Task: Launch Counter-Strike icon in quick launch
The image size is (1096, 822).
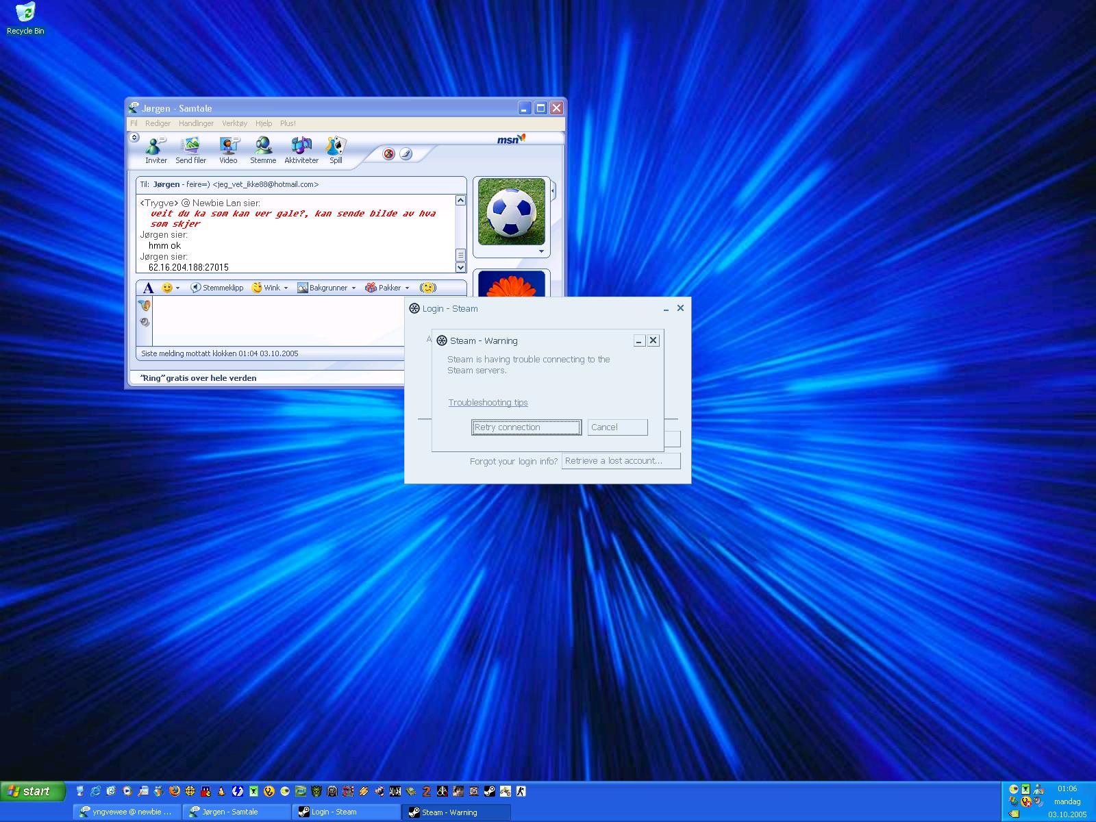Action: [521, 791]
